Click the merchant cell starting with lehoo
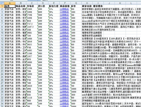Image resolution: width=141 pixels, height=107 pixels. (87, 15)
